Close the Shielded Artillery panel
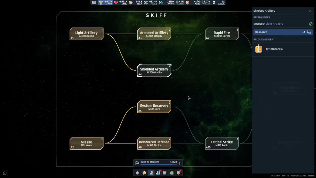316x178 pixels. [x=310, y=11]
